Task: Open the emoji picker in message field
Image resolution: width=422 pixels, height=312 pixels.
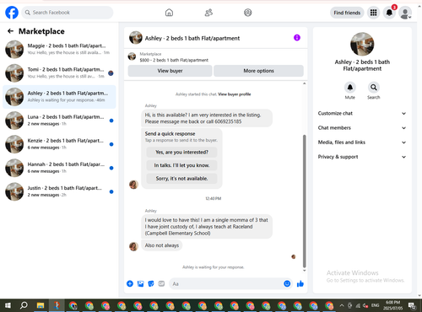Action: 287,283
